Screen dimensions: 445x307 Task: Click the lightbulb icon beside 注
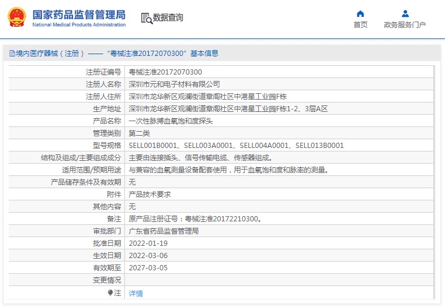pyautogui.click(x=110, y=292)
